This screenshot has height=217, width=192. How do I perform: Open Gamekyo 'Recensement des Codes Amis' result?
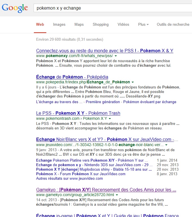pyautogui.click(x=106, y=190)
